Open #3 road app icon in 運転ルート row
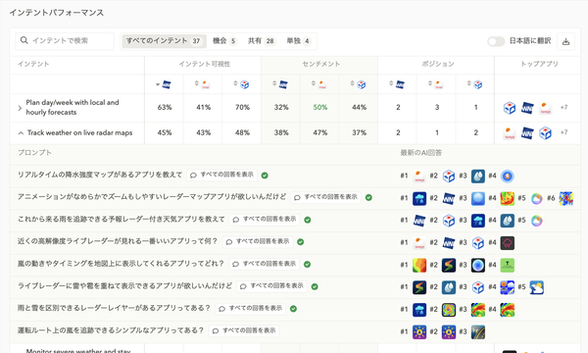Viewport: 588px width, 353px height. point(478,332)
